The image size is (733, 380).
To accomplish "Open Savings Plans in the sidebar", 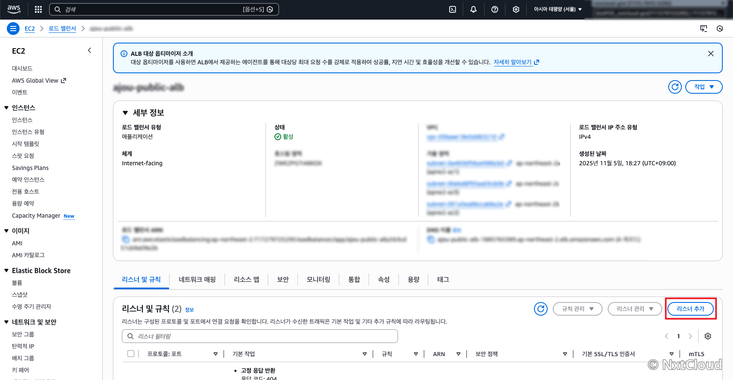I will [30, 168].
